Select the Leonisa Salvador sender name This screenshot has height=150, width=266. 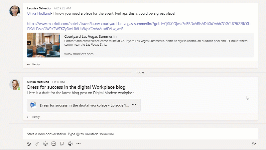tap(39, 8)
